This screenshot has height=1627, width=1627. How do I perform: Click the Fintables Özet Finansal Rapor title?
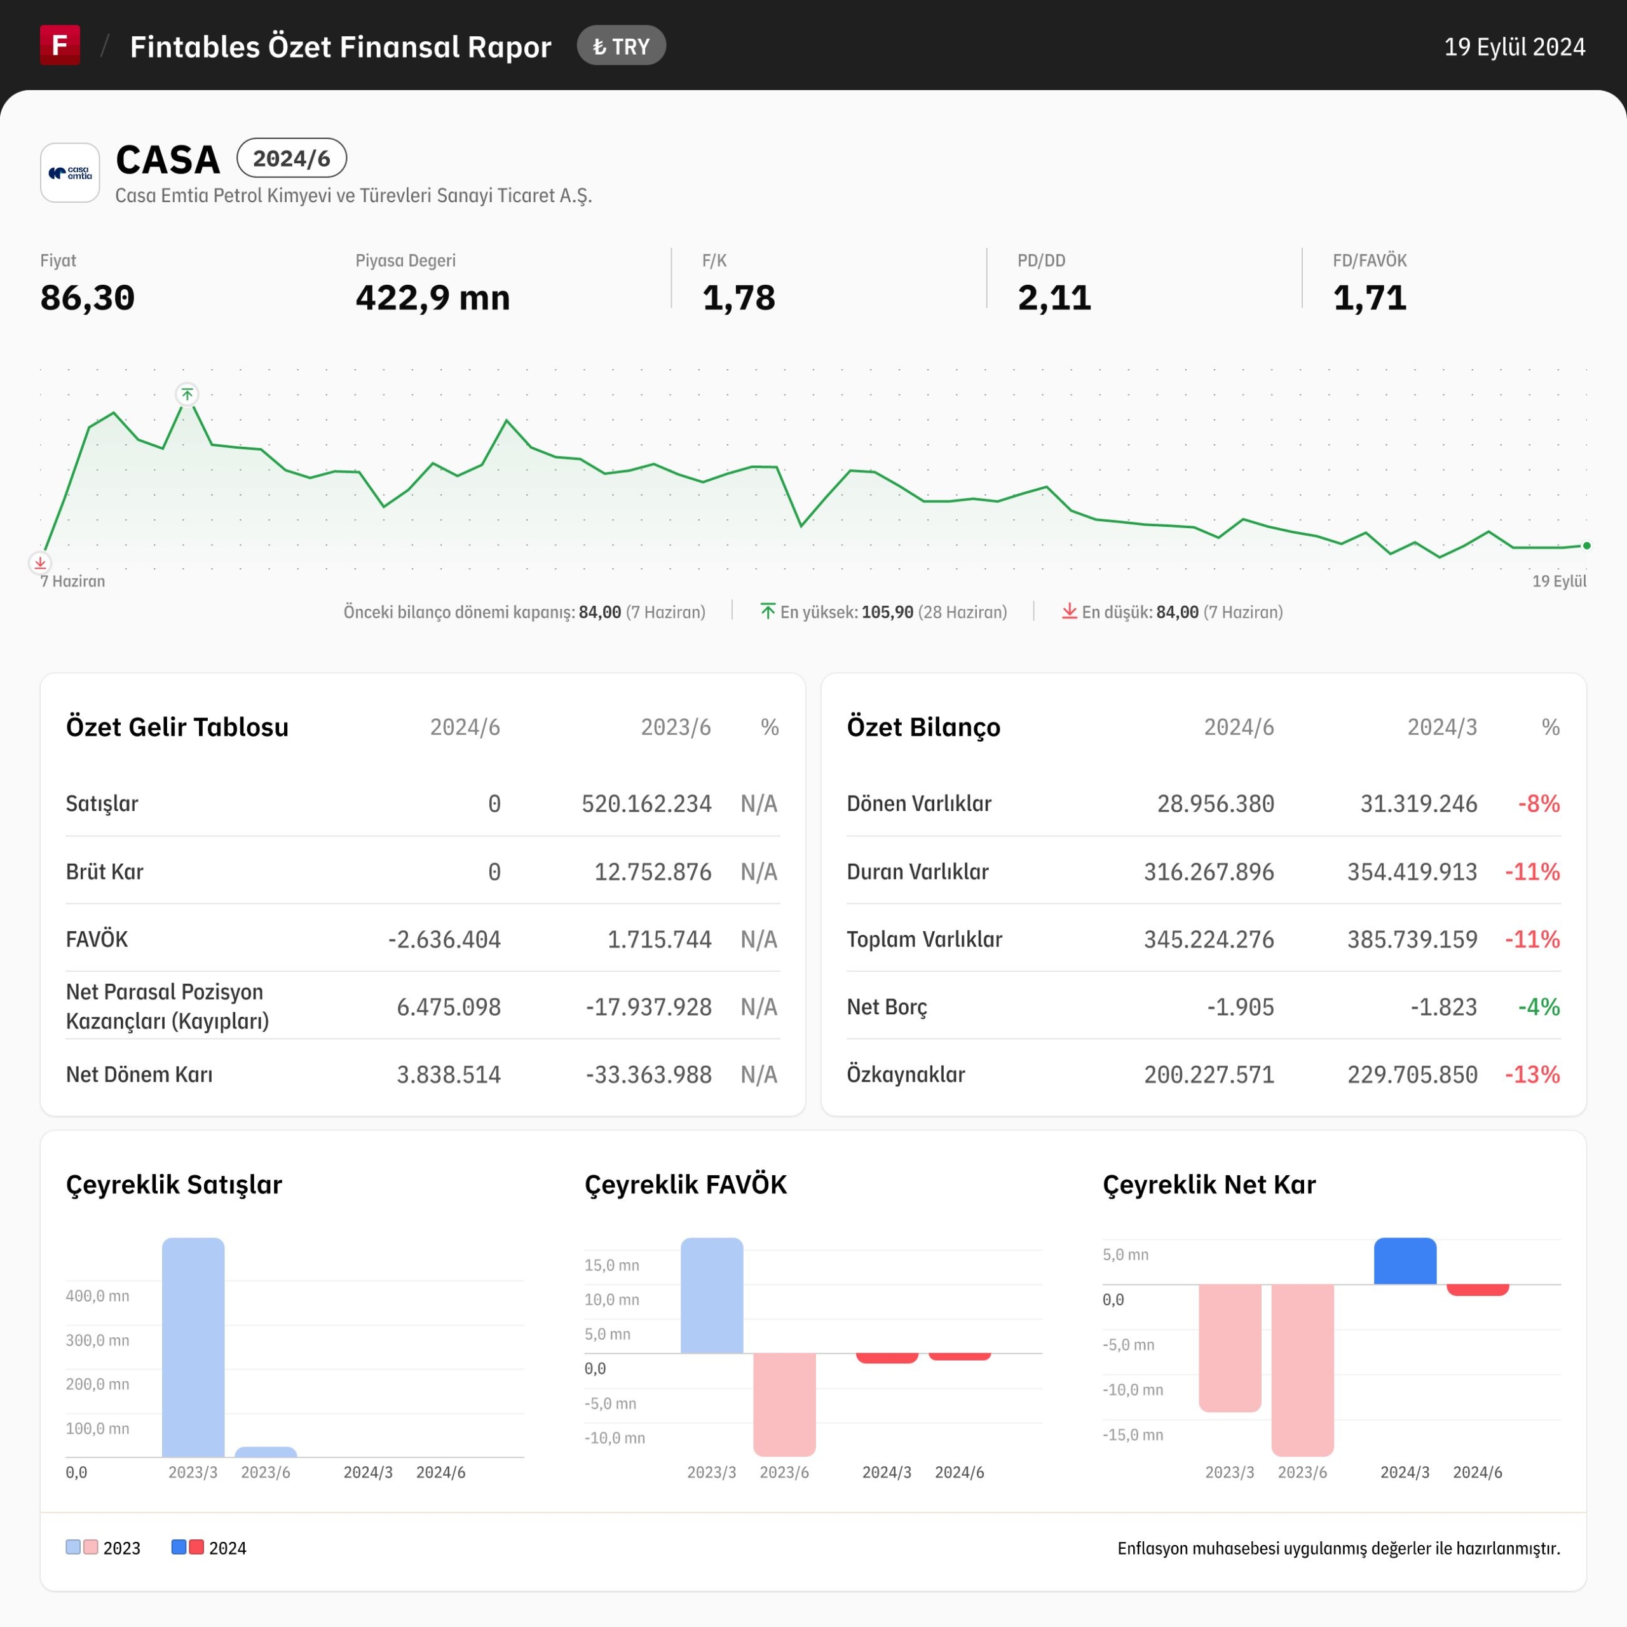tap(340, 46)
